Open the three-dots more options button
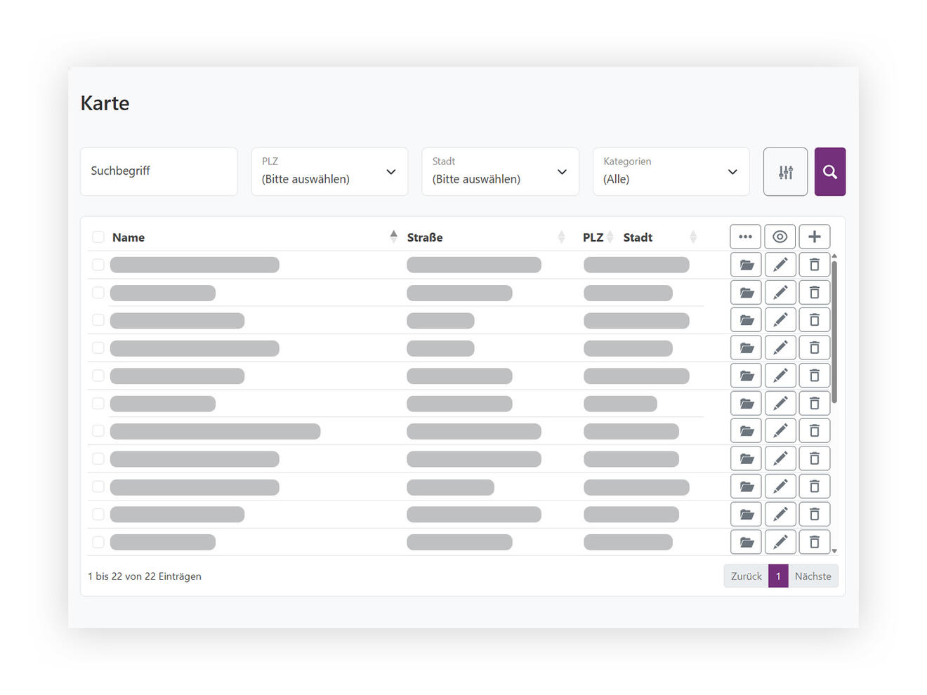Viewport: 927px width, 695px height. [x=745, y=237]
